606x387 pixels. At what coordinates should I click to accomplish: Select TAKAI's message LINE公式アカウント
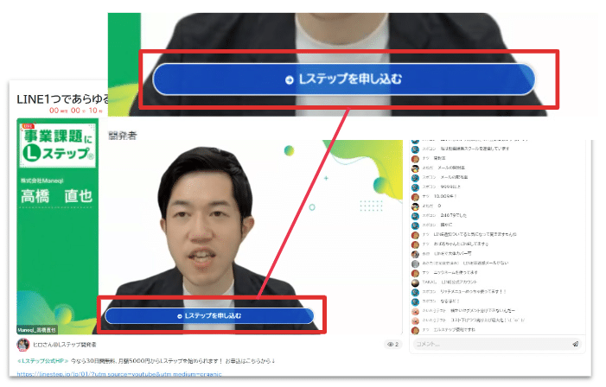coord(459,282)
